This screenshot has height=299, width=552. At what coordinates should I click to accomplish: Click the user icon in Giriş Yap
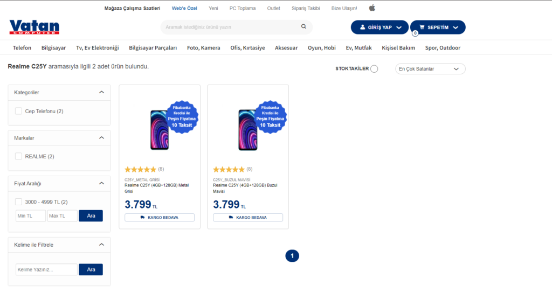coord(361,27)
